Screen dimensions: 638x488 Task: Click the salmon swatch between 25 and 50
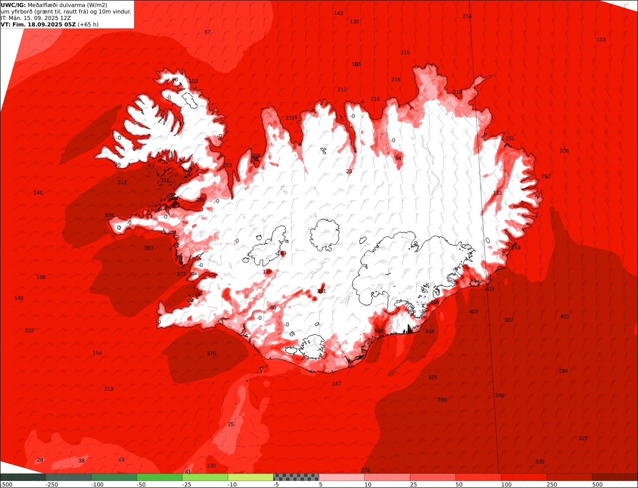(x=433, y=478)
